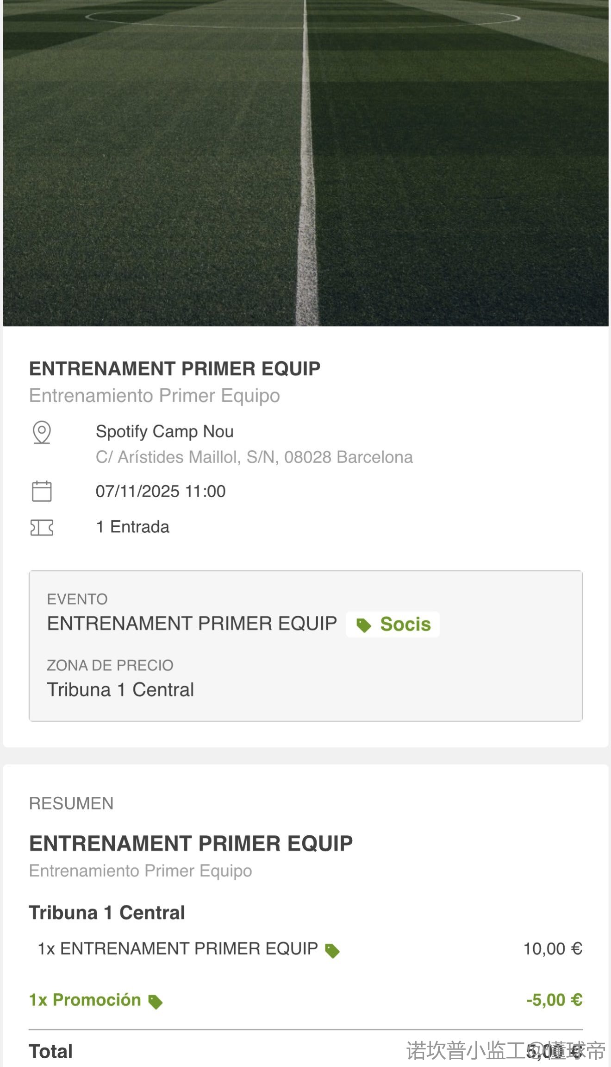Viewport: 611px width, 1067px height.
Task: Click the RESUMEN section label
Action: click(71, 803)
